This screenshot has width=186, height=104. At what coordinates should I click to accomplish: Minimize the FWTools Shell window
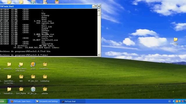[93, 6]
